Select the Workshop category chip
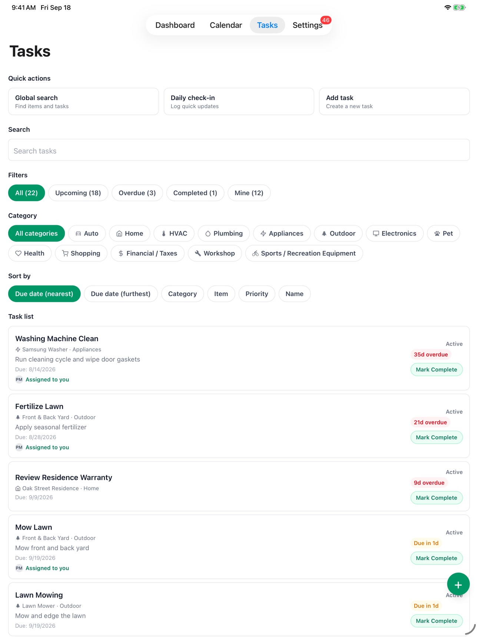This screenshot has height=637, width=478. click(x=215, y=253)
